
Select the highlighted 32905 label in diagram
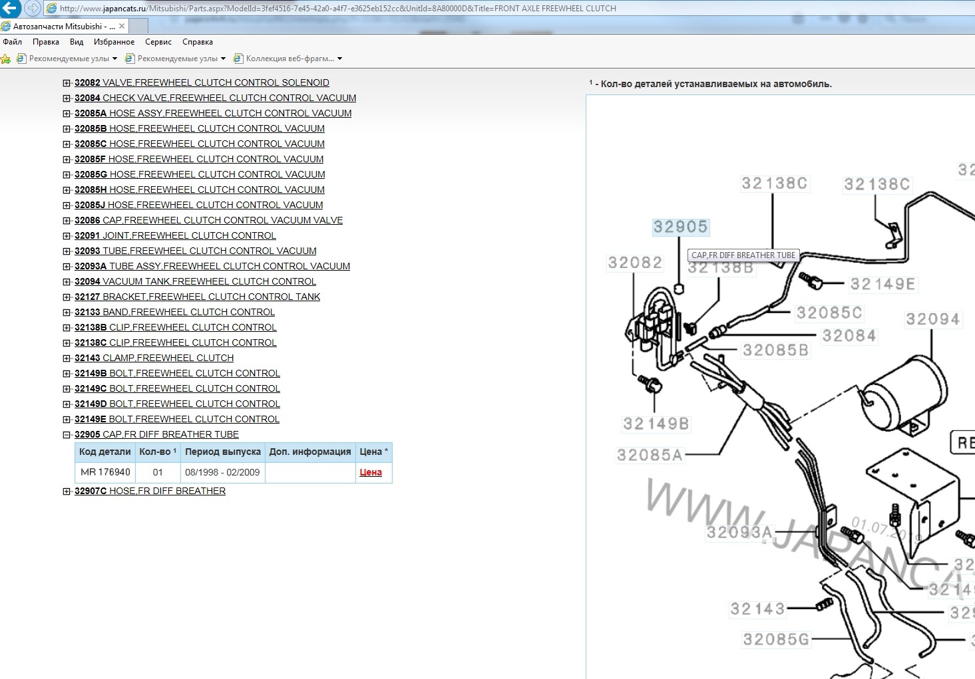680,227
